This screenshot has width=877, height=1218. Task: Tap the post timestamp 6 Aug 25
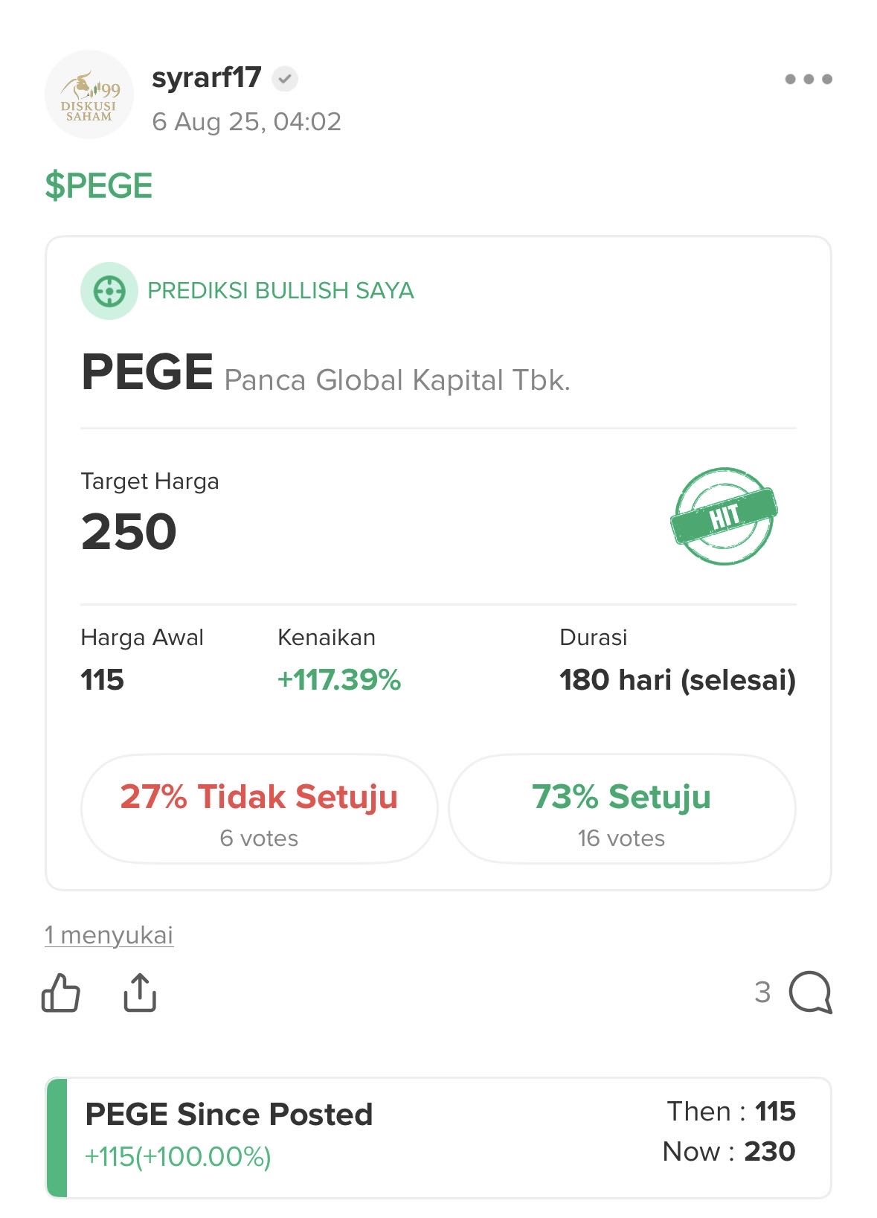coord(246,122)
